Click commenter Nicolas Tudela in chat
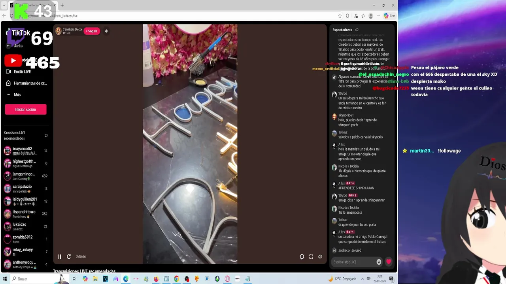This screenshot has height=284, width=506. [x=349, y=166]
